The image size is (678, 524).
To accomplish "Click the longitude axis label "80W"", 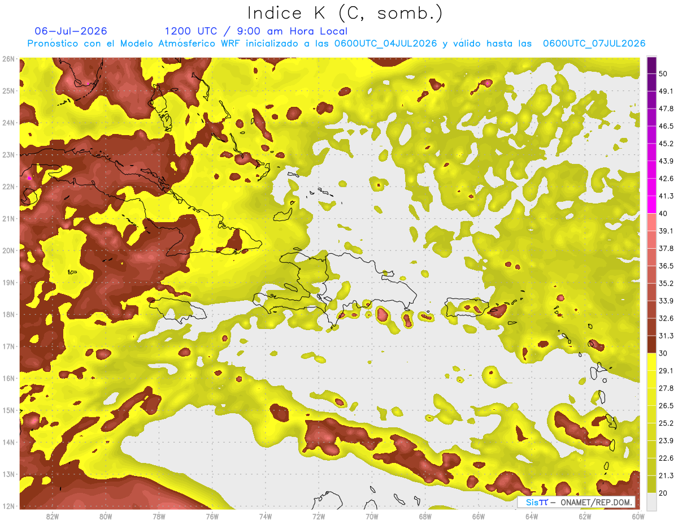I will coord(105,516).
